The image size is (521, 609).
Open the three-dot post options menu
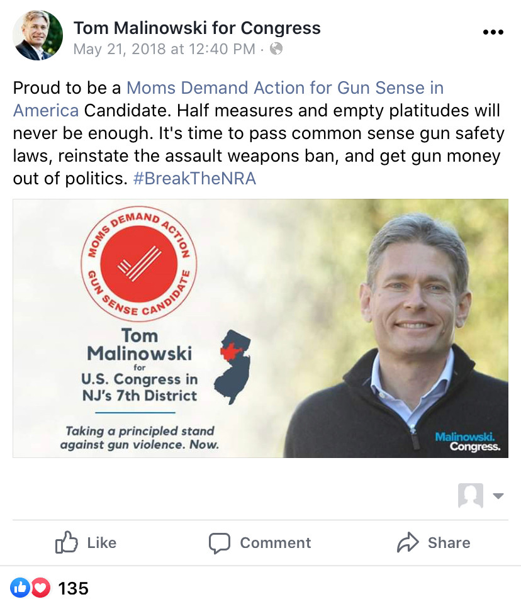coord(493,32)
